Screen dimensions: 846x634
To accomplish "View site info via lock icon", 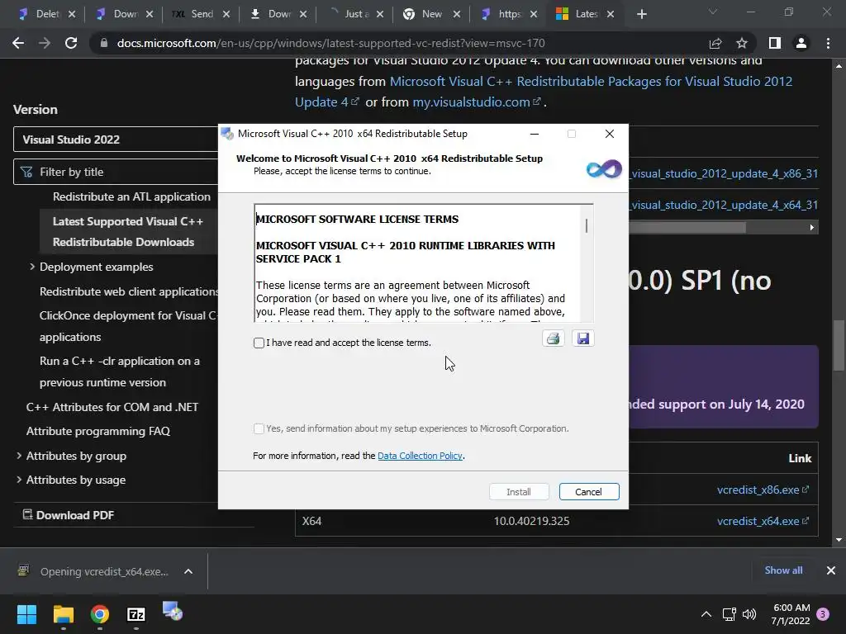I will (x=103, y=43).
